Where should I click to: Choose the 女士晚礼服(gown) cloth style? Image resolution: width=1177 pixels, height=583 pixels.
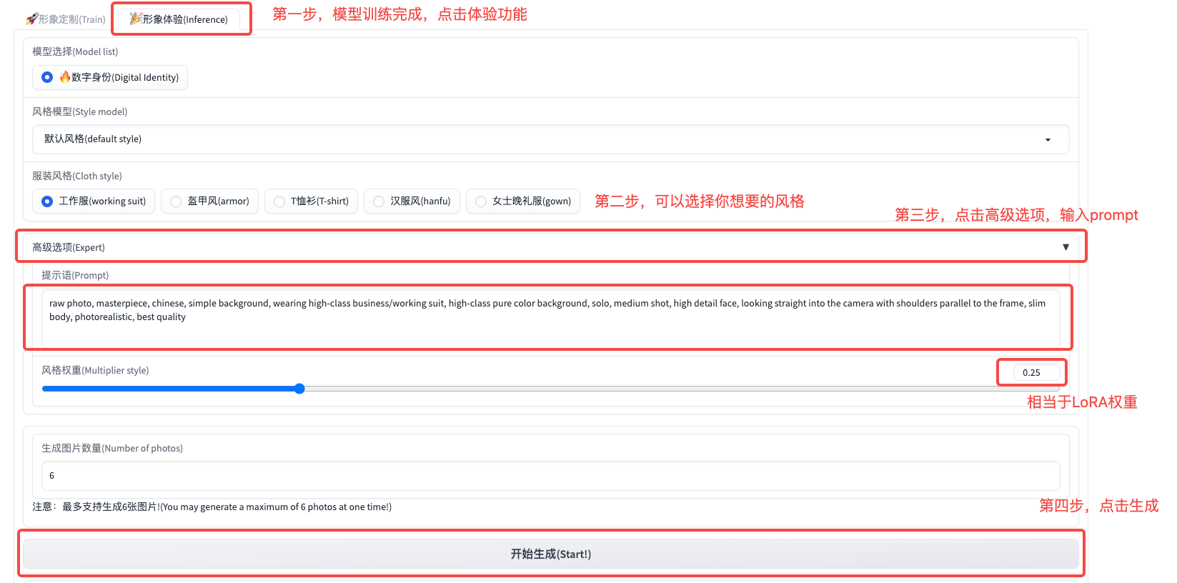(x=481, y=201)
